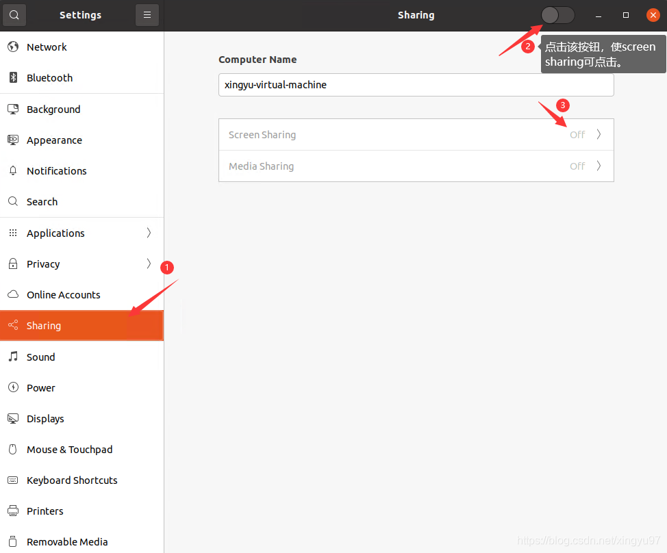
Task: Go to Background settings
Action: [81, 110]
